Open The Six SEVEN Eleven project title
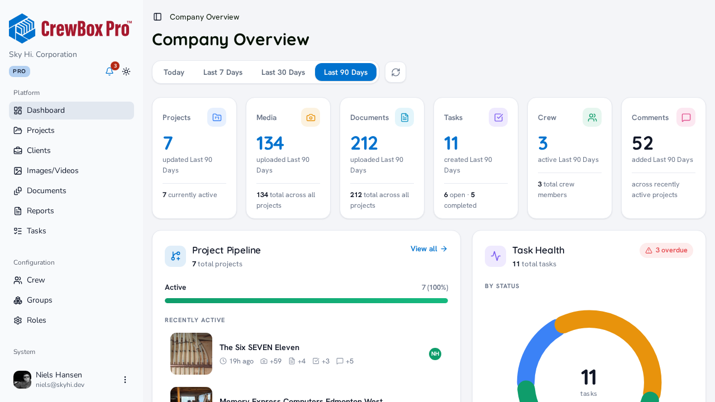 tap(259, 347)
